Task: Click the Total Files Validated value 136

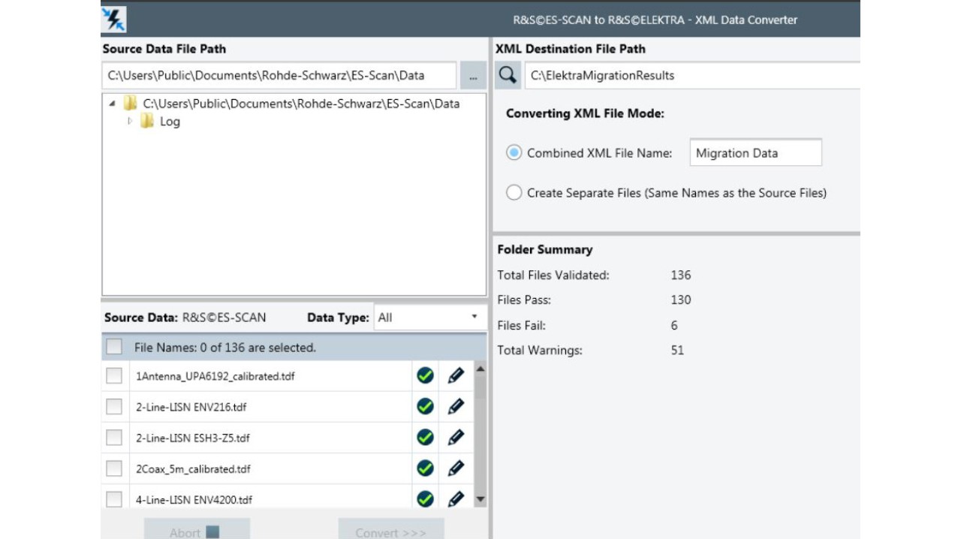Action: click(681, 275)
